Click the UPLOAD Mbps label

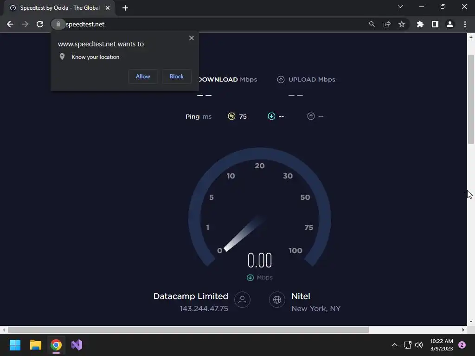[x=312, y=79]
